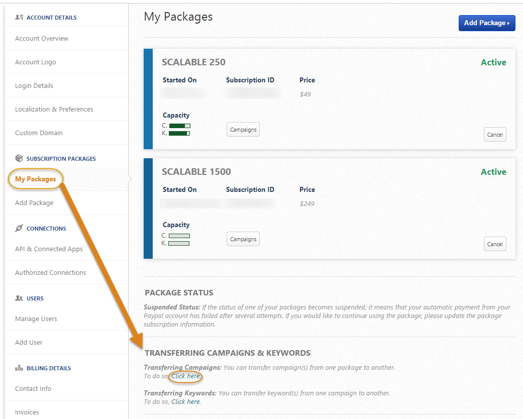
Task: Click the Users section icon
Action: click(19, 298)
